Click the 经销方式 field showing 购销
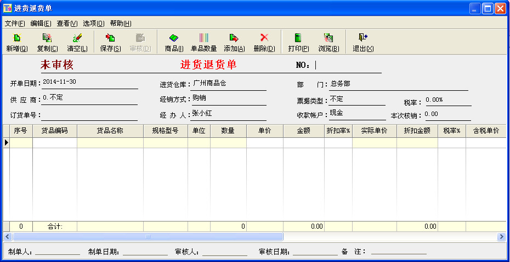The width and height of the screenshot is (510, 262). (229, 99)
